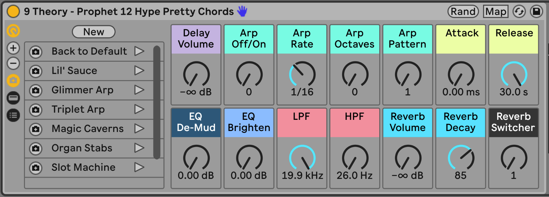Viewport: 549px width, 197px height.
Task: Select the LPF macro pink label
Action: [302, 123]
